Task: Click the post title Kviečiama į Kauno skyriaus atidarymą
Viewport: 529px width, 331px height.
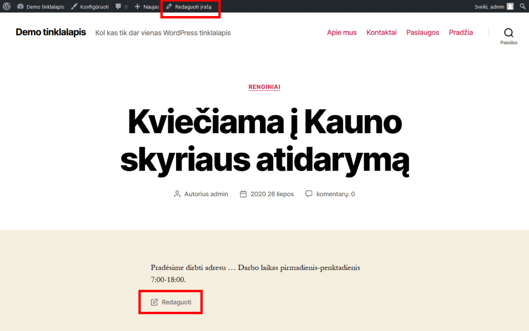Action: 265,141
